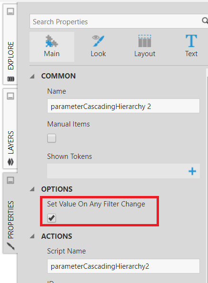Viewport: 208px width, 283px height.
Task: Uncheck Set Value On Any Filter Change
Action: pyautogui.click(x=51, y=218)
